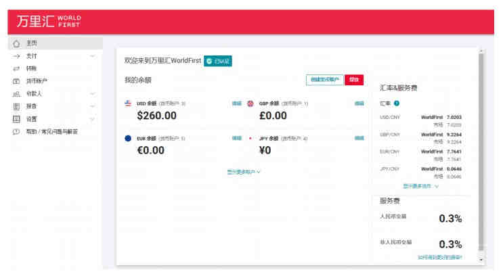The image size is (503, 276).
Task: Open 明细 details for JPY balance
Action: [359, 138]
